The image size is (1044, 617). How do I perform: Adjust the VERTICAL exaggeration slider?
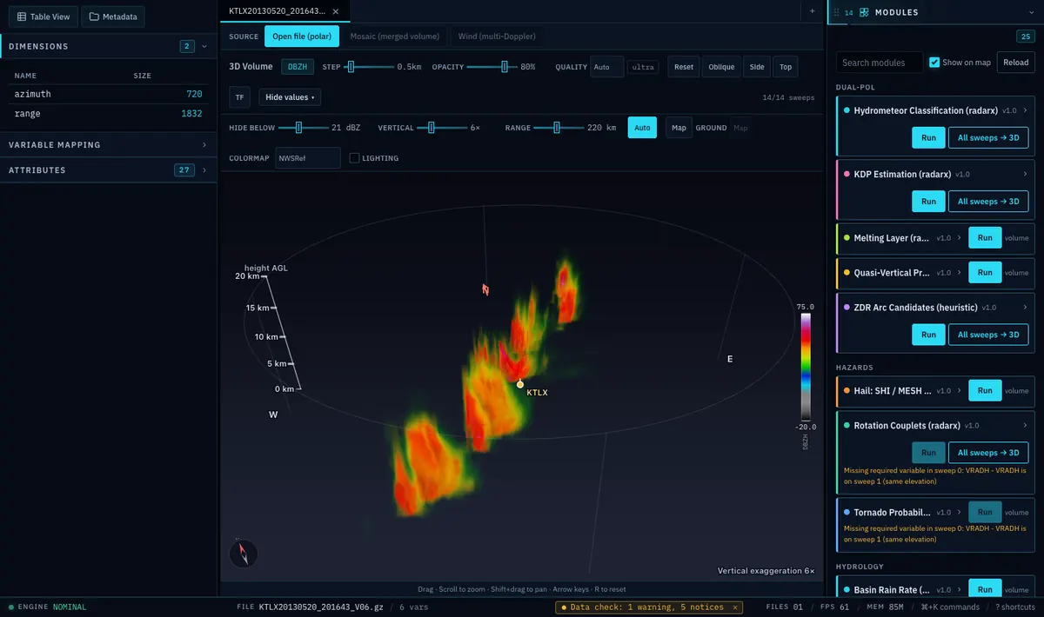point(432,128)
